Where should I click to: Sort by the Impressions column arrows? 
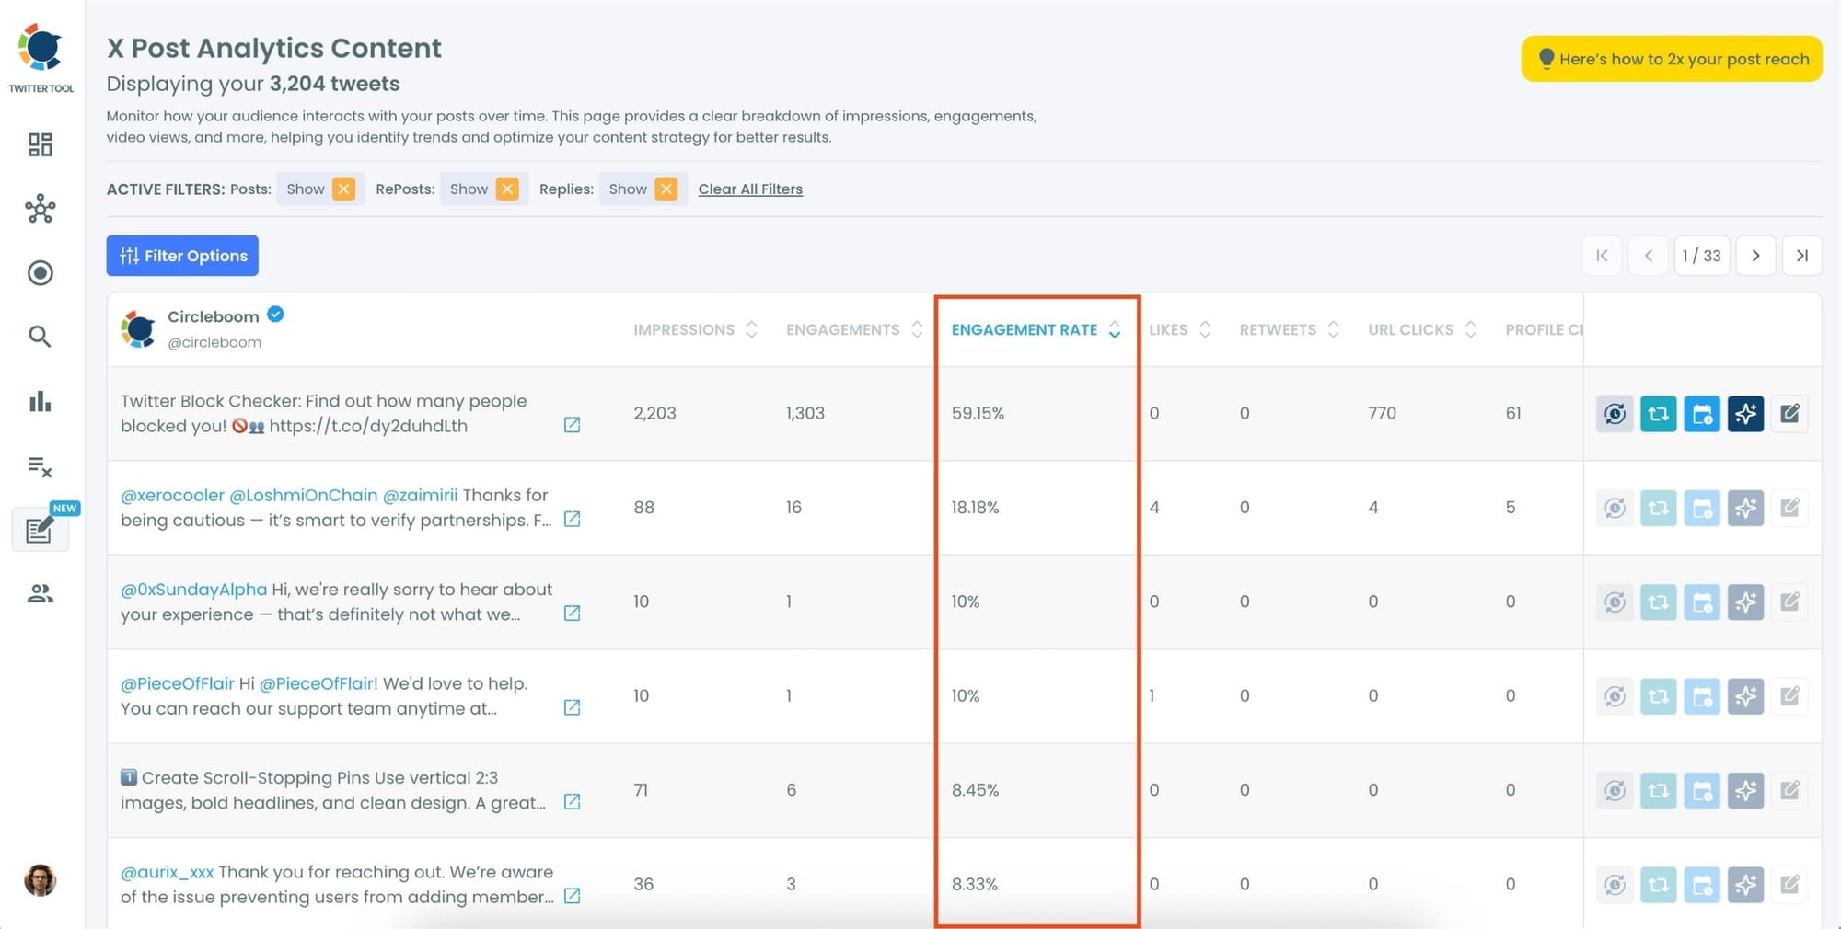pyautogui.click(x=752, y=328)
